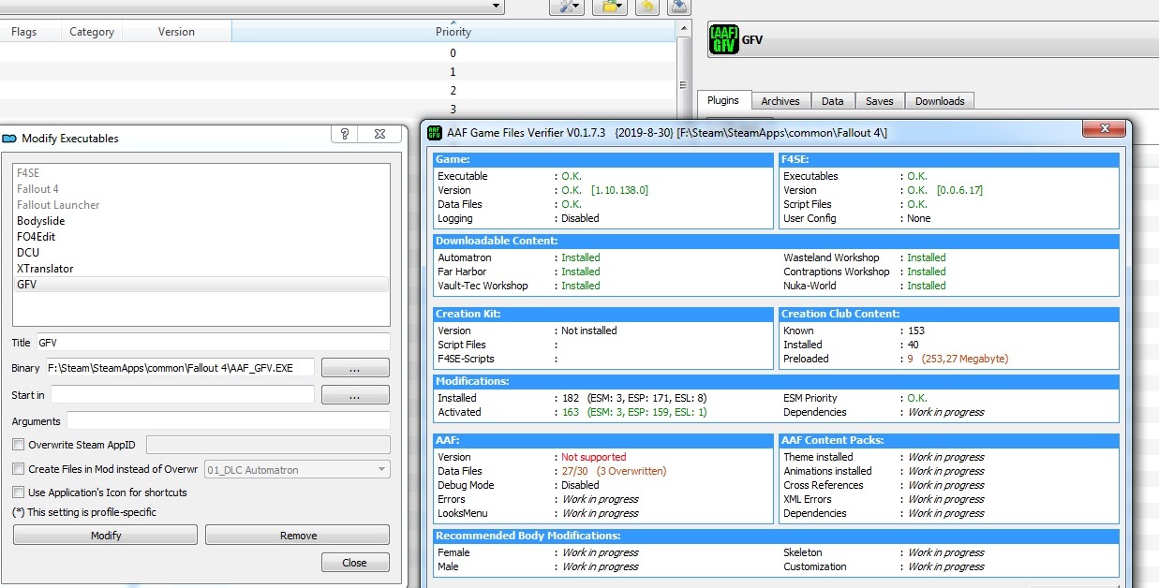Screen dimensions: 1159x588
Task: Enable Create Files in Mod checkbox
Action: point(18,469)
